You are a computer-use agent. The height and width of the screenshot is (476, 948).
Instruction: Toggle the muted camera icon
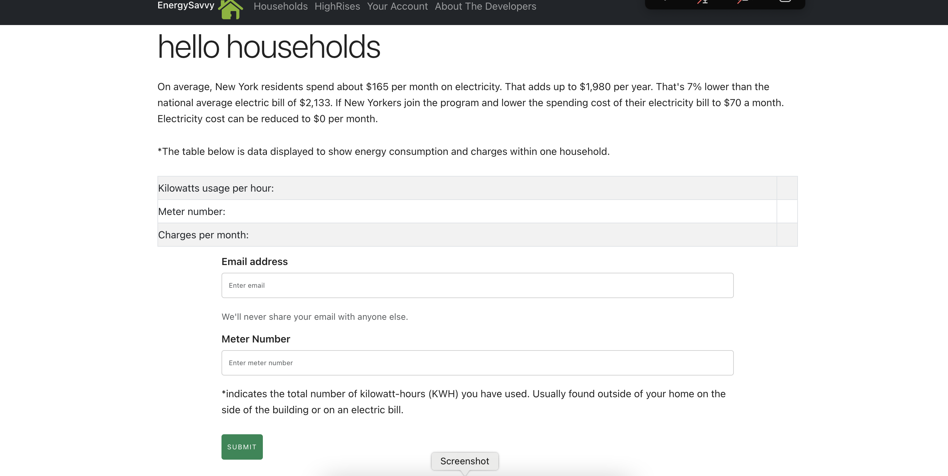pos(743,2)
